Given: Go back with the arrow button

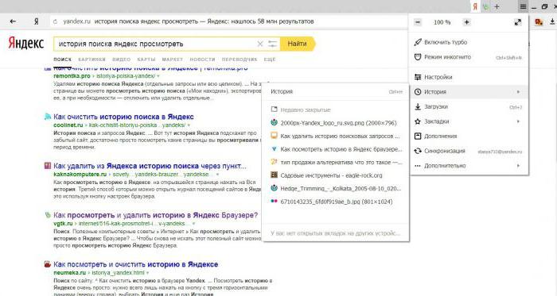Looking at the screenshot, I should point(13,21).
